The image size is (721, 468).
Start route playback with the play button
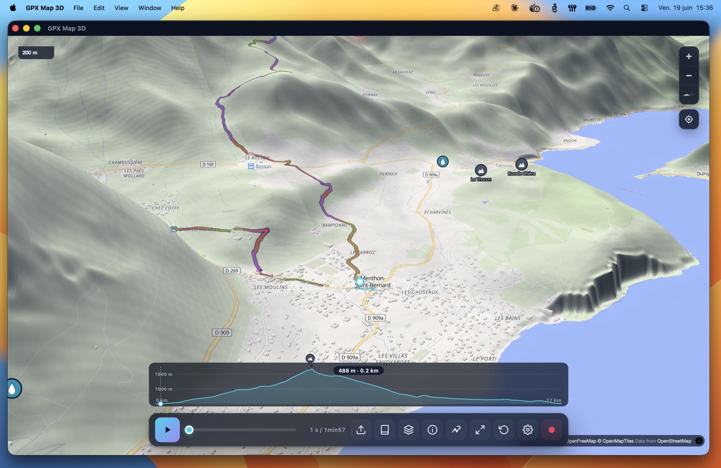click(167, 430)
